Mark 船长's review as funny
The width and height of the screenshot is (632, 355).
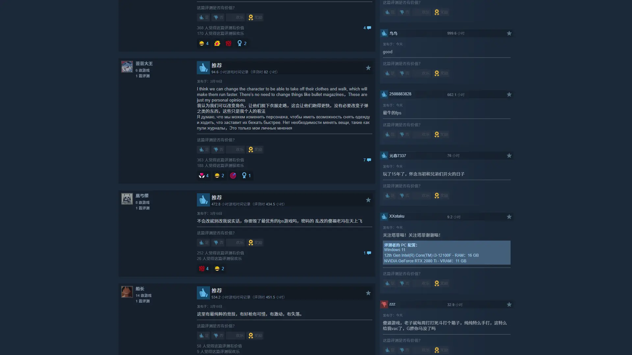(x=235, y=336)
